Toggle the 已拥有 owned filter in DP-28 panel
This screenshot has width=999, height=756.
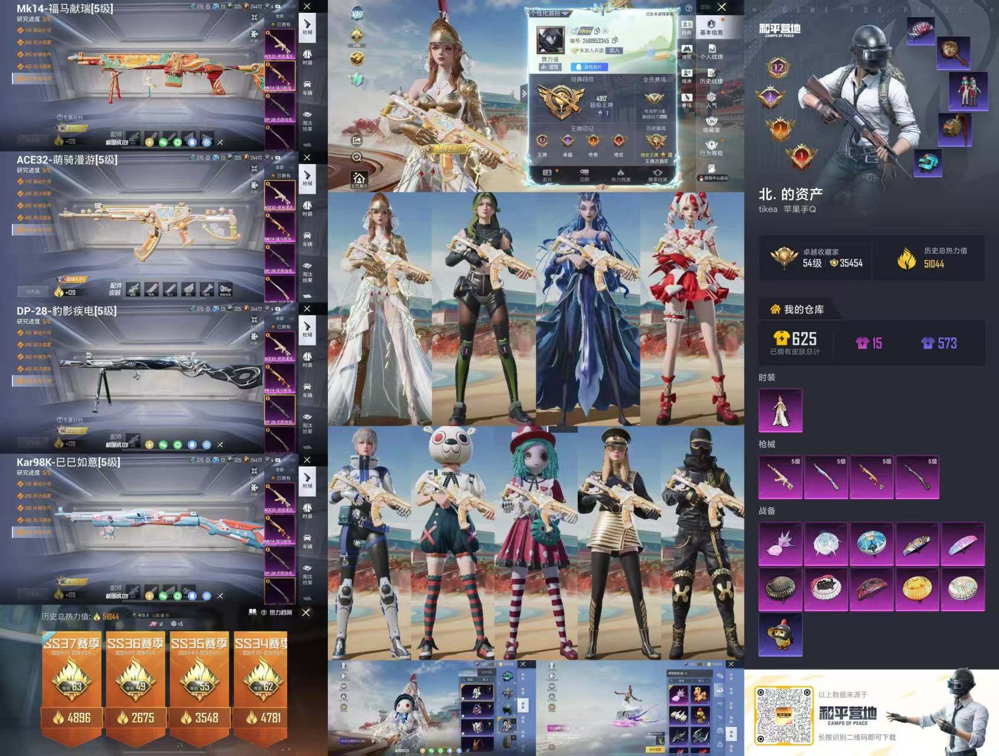tap(280, 327)
